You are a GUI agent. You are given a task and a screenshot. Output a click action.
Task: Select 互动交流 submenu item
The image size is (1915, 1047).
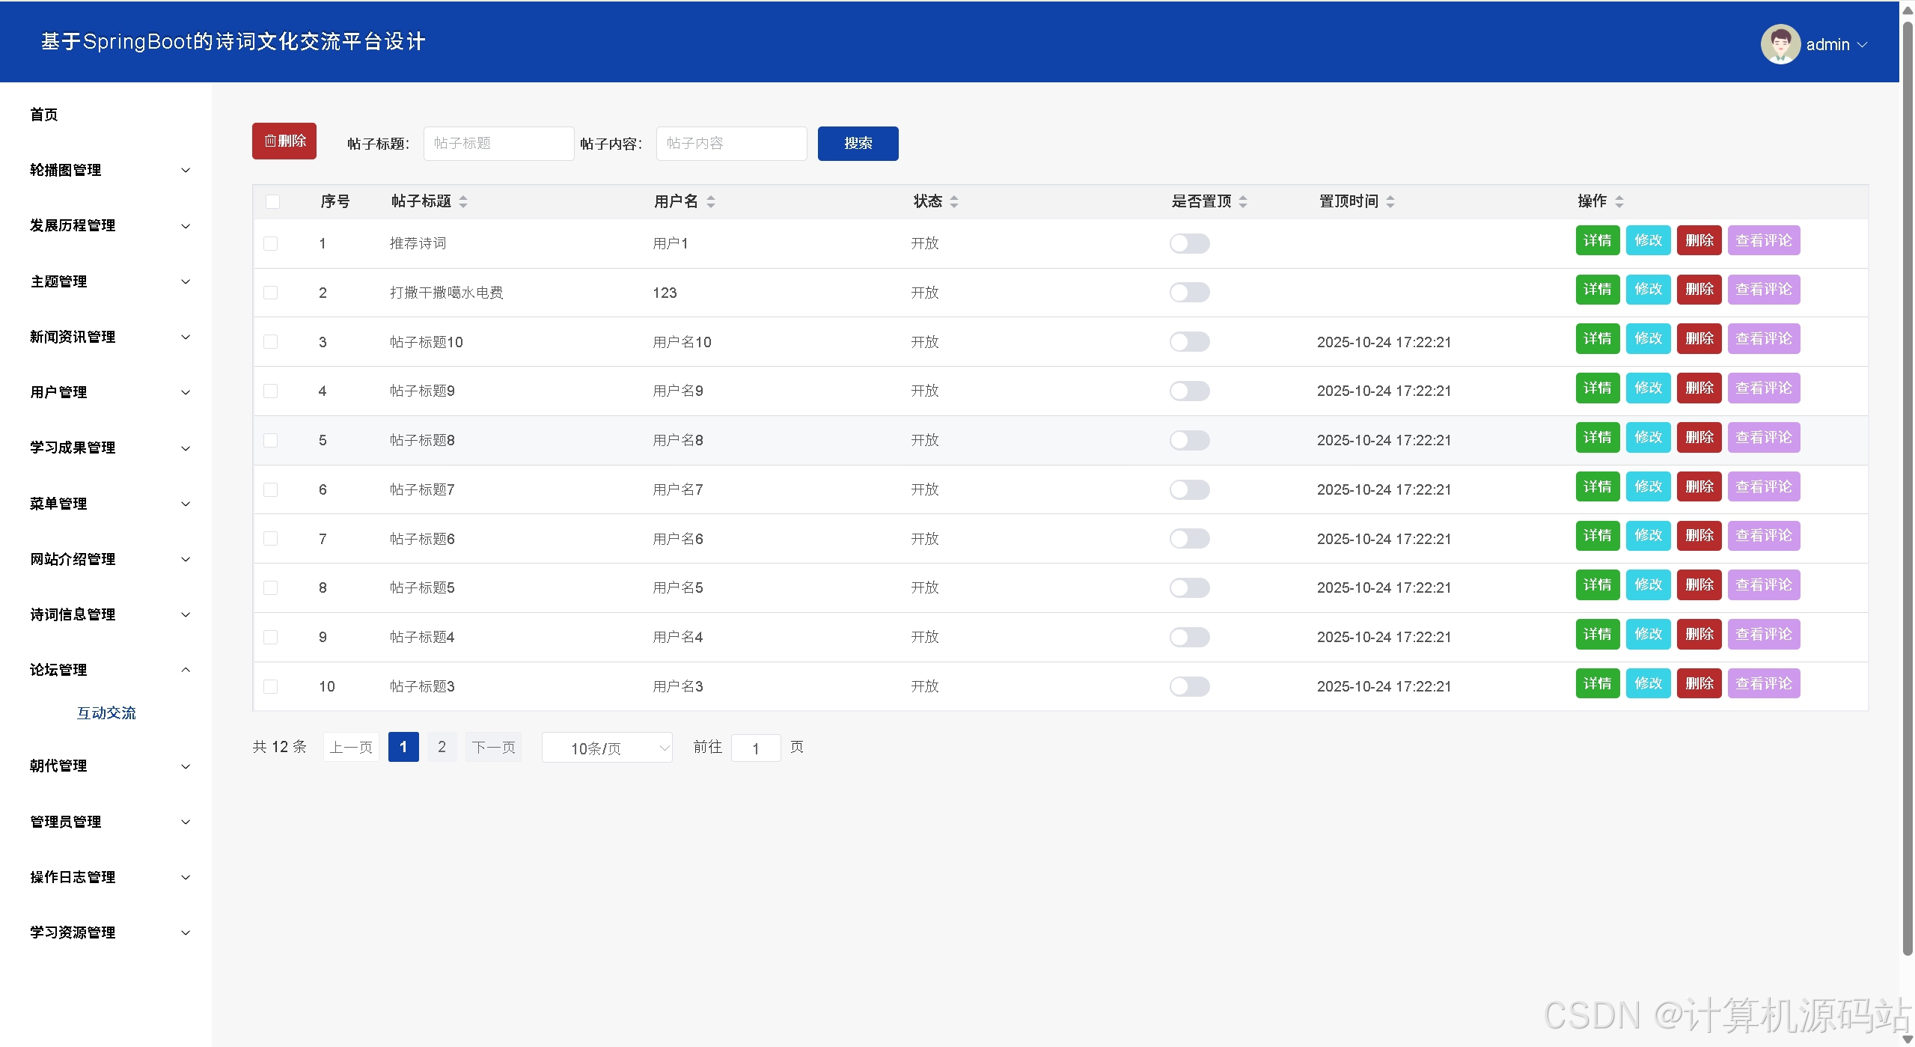click(106, 713)
